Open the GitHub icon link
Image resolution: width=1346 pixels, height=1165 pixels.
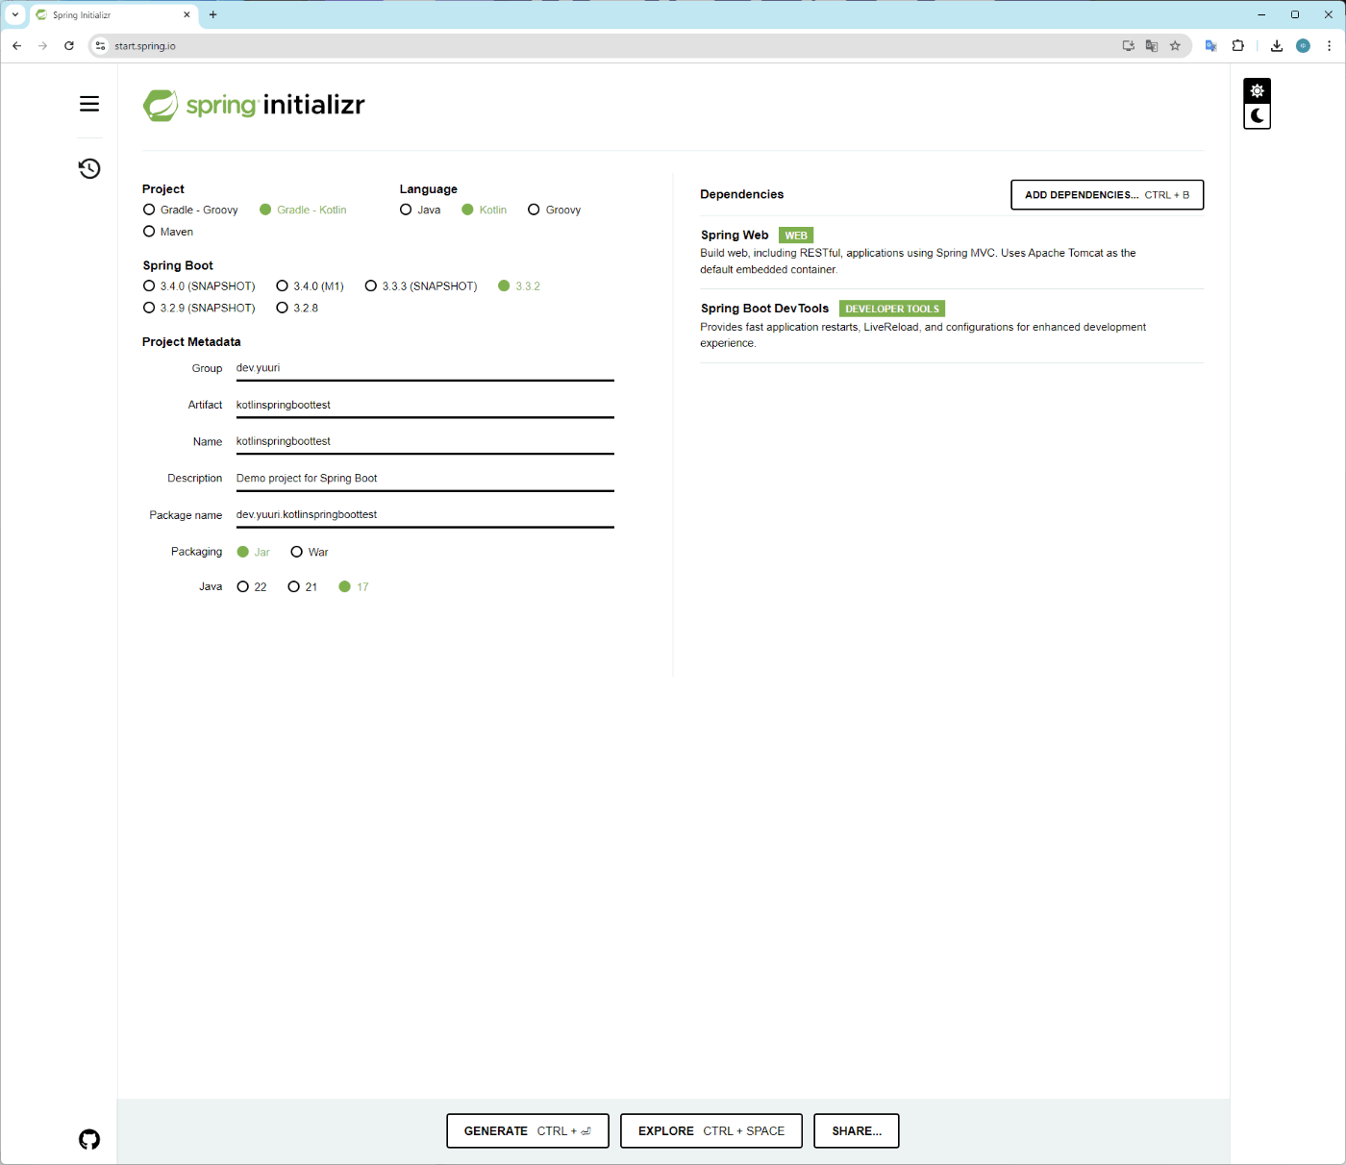click(89, 1139)
